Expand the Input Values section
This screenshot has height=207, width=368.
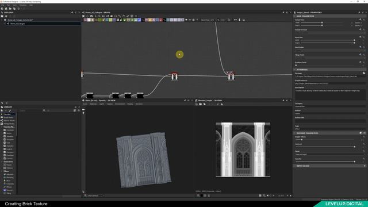364,166
